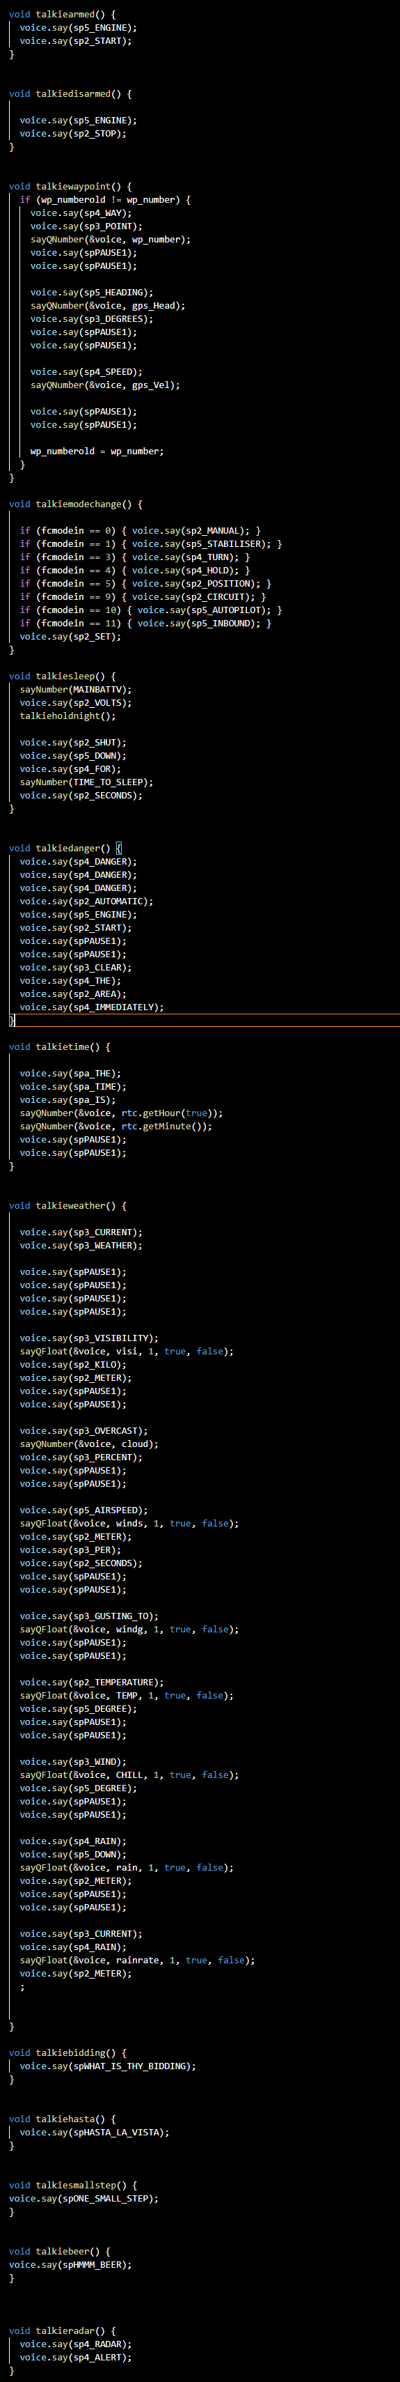400x2382 pixels.
Task: Click the sayQNumber gps_Vel line
Action: click(105, 385)
